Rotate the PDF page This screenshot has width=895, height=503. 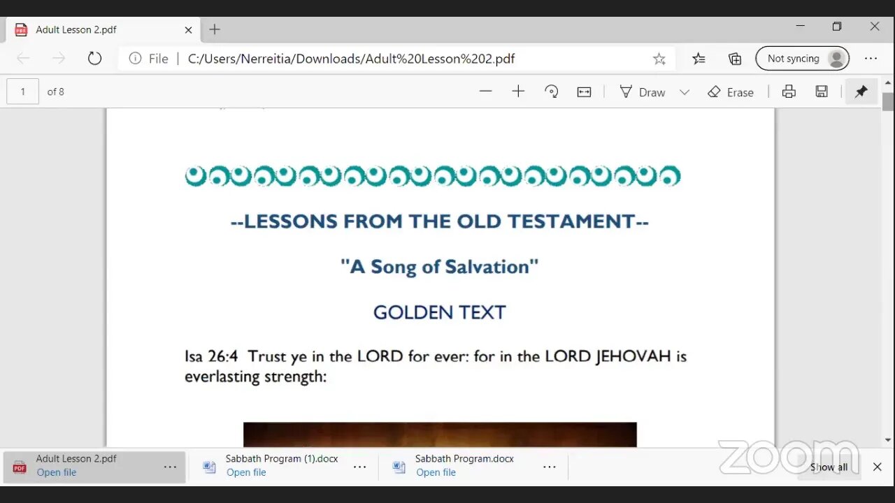point(552,92)
